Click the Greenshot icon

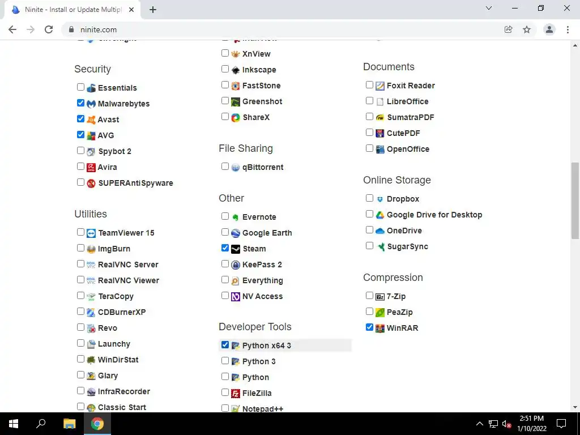[x=236, y=102]
